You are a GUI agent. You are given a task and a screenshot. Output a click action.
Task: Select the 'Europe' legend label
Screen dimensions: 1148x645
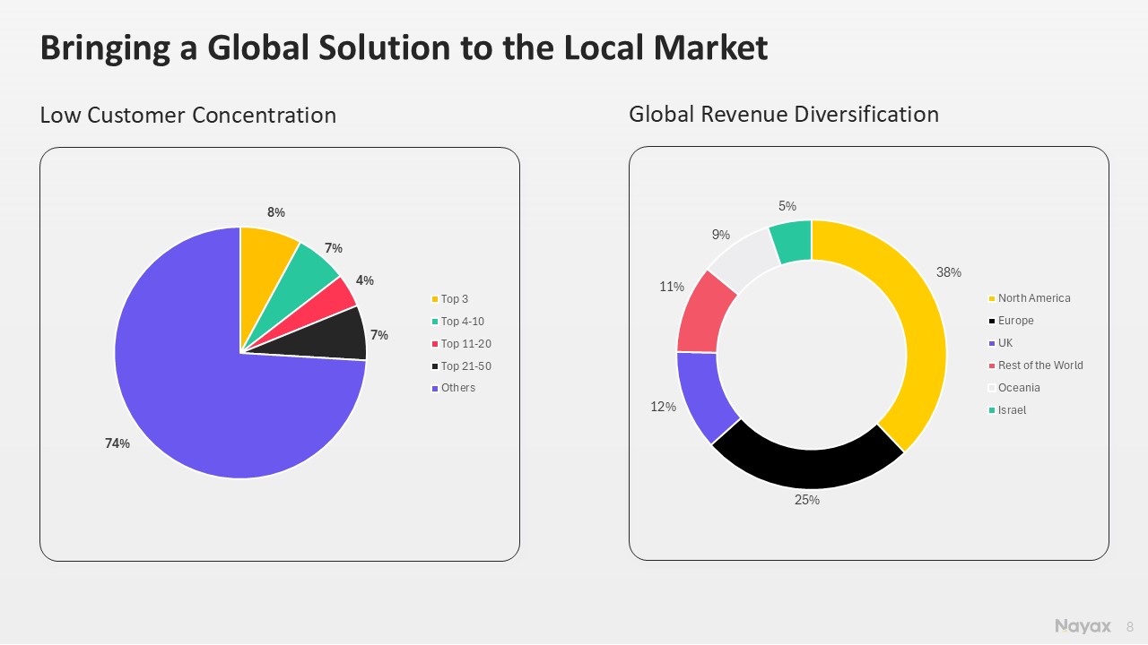pyautogui.click(x=1016, y=321)
